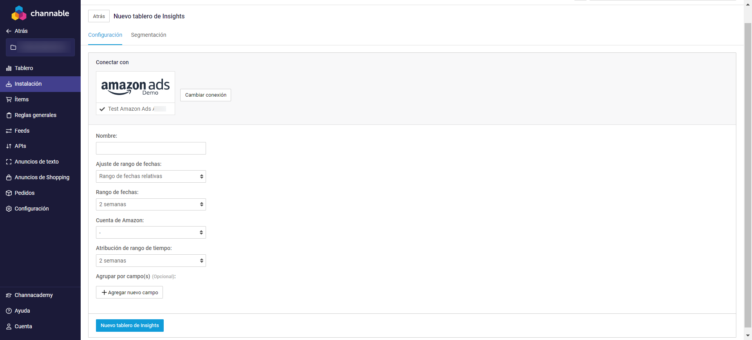Screen dimensions: 752x340
Task: Click Agregar nuevo campo button
Action: coord(129,292)
